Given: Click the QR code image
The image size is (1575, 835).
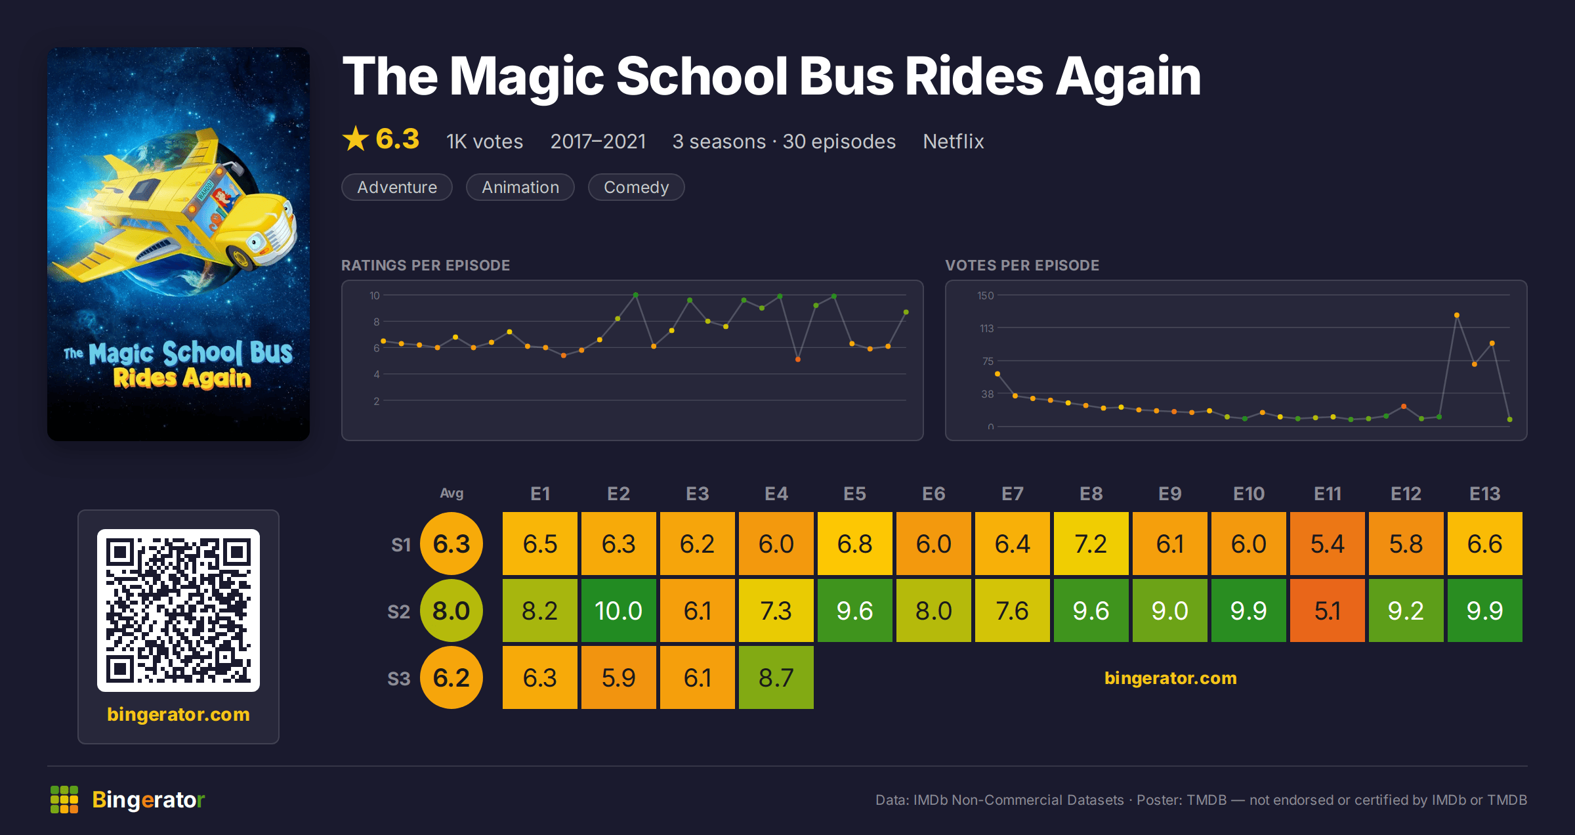Looking at the screenshot, I should point(178,610).
